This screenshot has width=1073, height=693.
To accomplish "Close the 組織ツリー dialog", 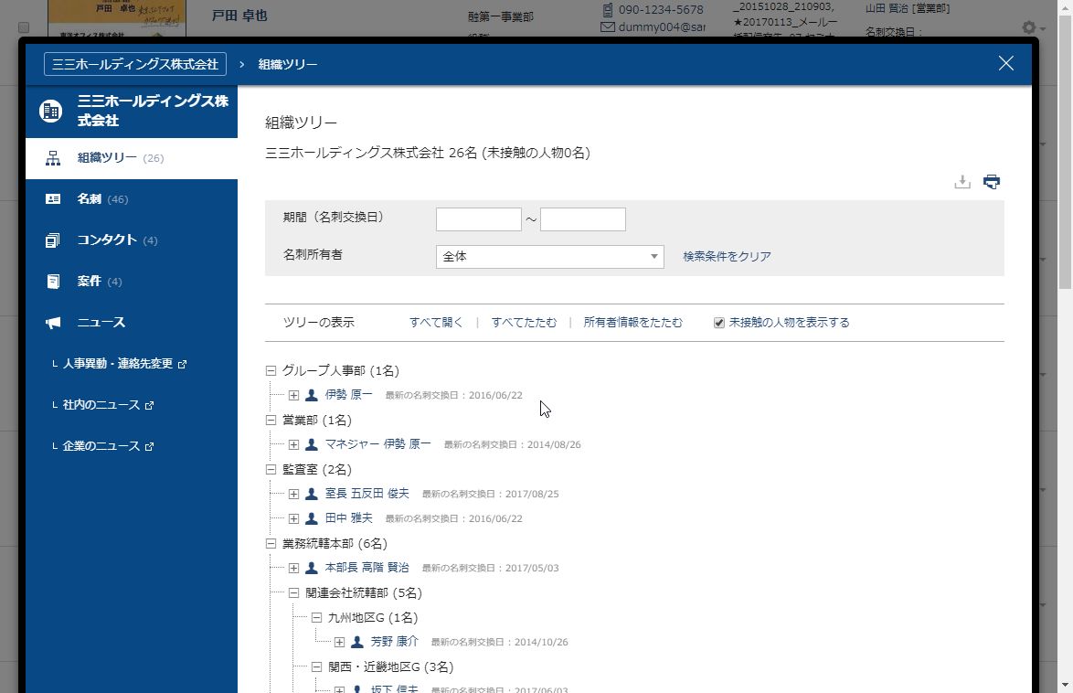I will click(x=1006, y=63).
